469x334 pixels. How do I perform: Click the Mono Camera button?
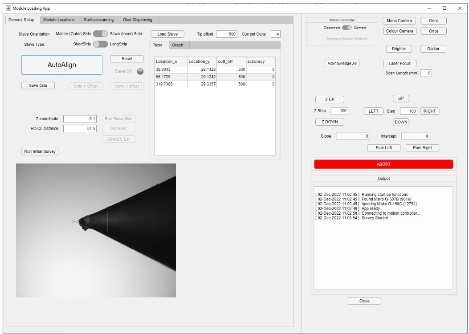pyautogui.click(x=399, y=21)
